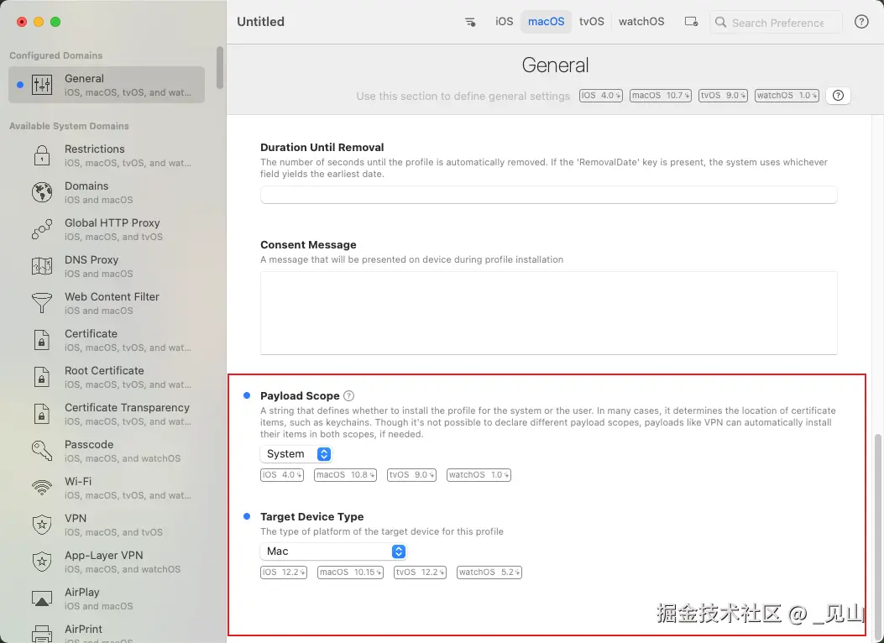This screenshot has width=884, height=643.
Task: Switch to the iOS platform tab
Action: point(504,22)
